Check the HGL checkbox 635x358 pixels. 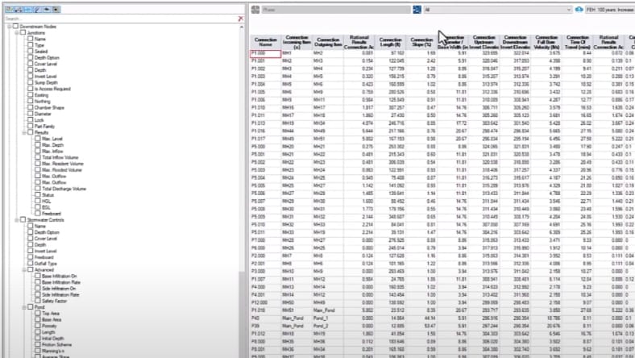pos(38,201)
